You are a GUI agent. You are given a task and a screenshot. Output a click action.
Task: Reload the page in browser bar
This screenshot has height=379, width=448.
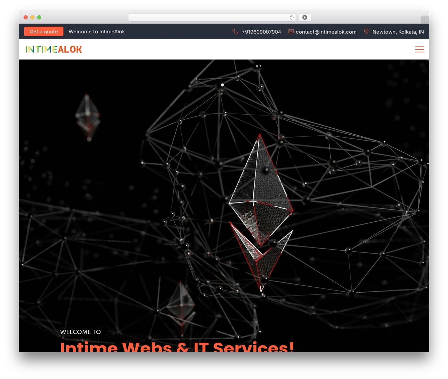pyautogui.click(x=291, y=17)
